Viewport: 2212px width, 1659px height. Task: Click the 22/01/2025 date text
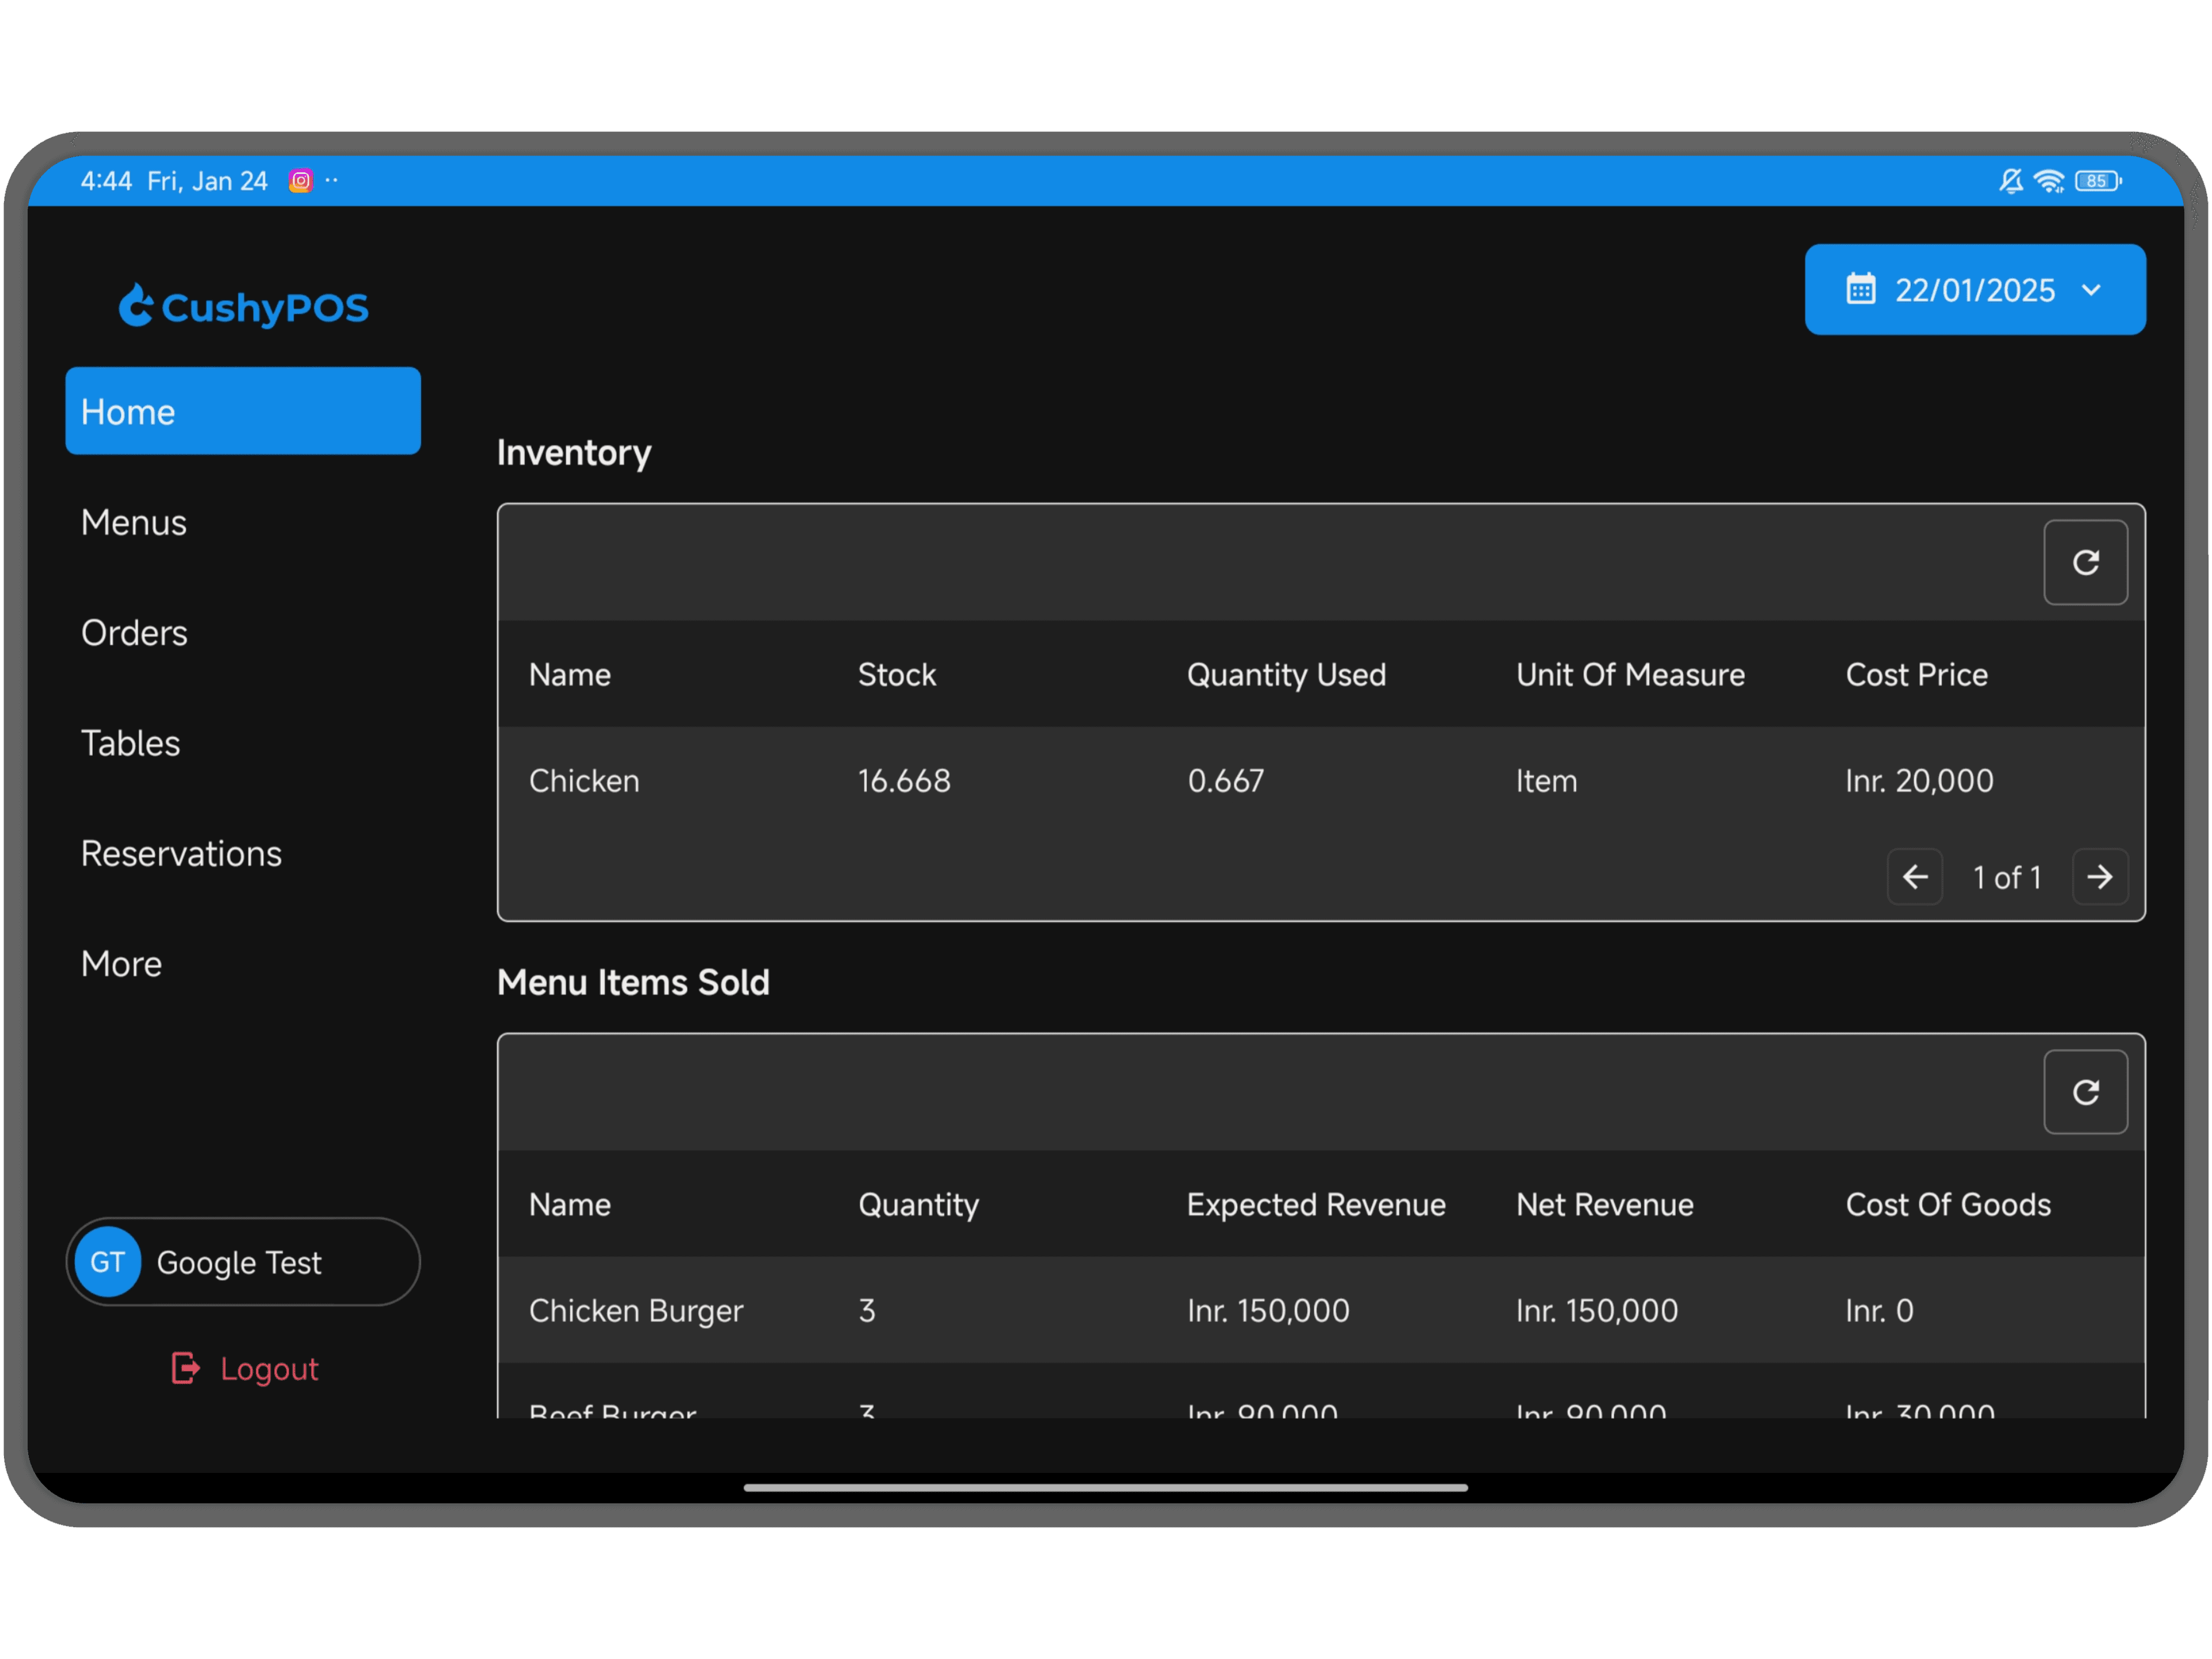1975,290
